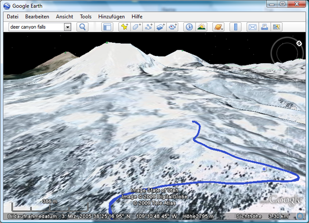Open the Tools menu
The width and height of the screenshot is (309, 223).
(85, 16)
